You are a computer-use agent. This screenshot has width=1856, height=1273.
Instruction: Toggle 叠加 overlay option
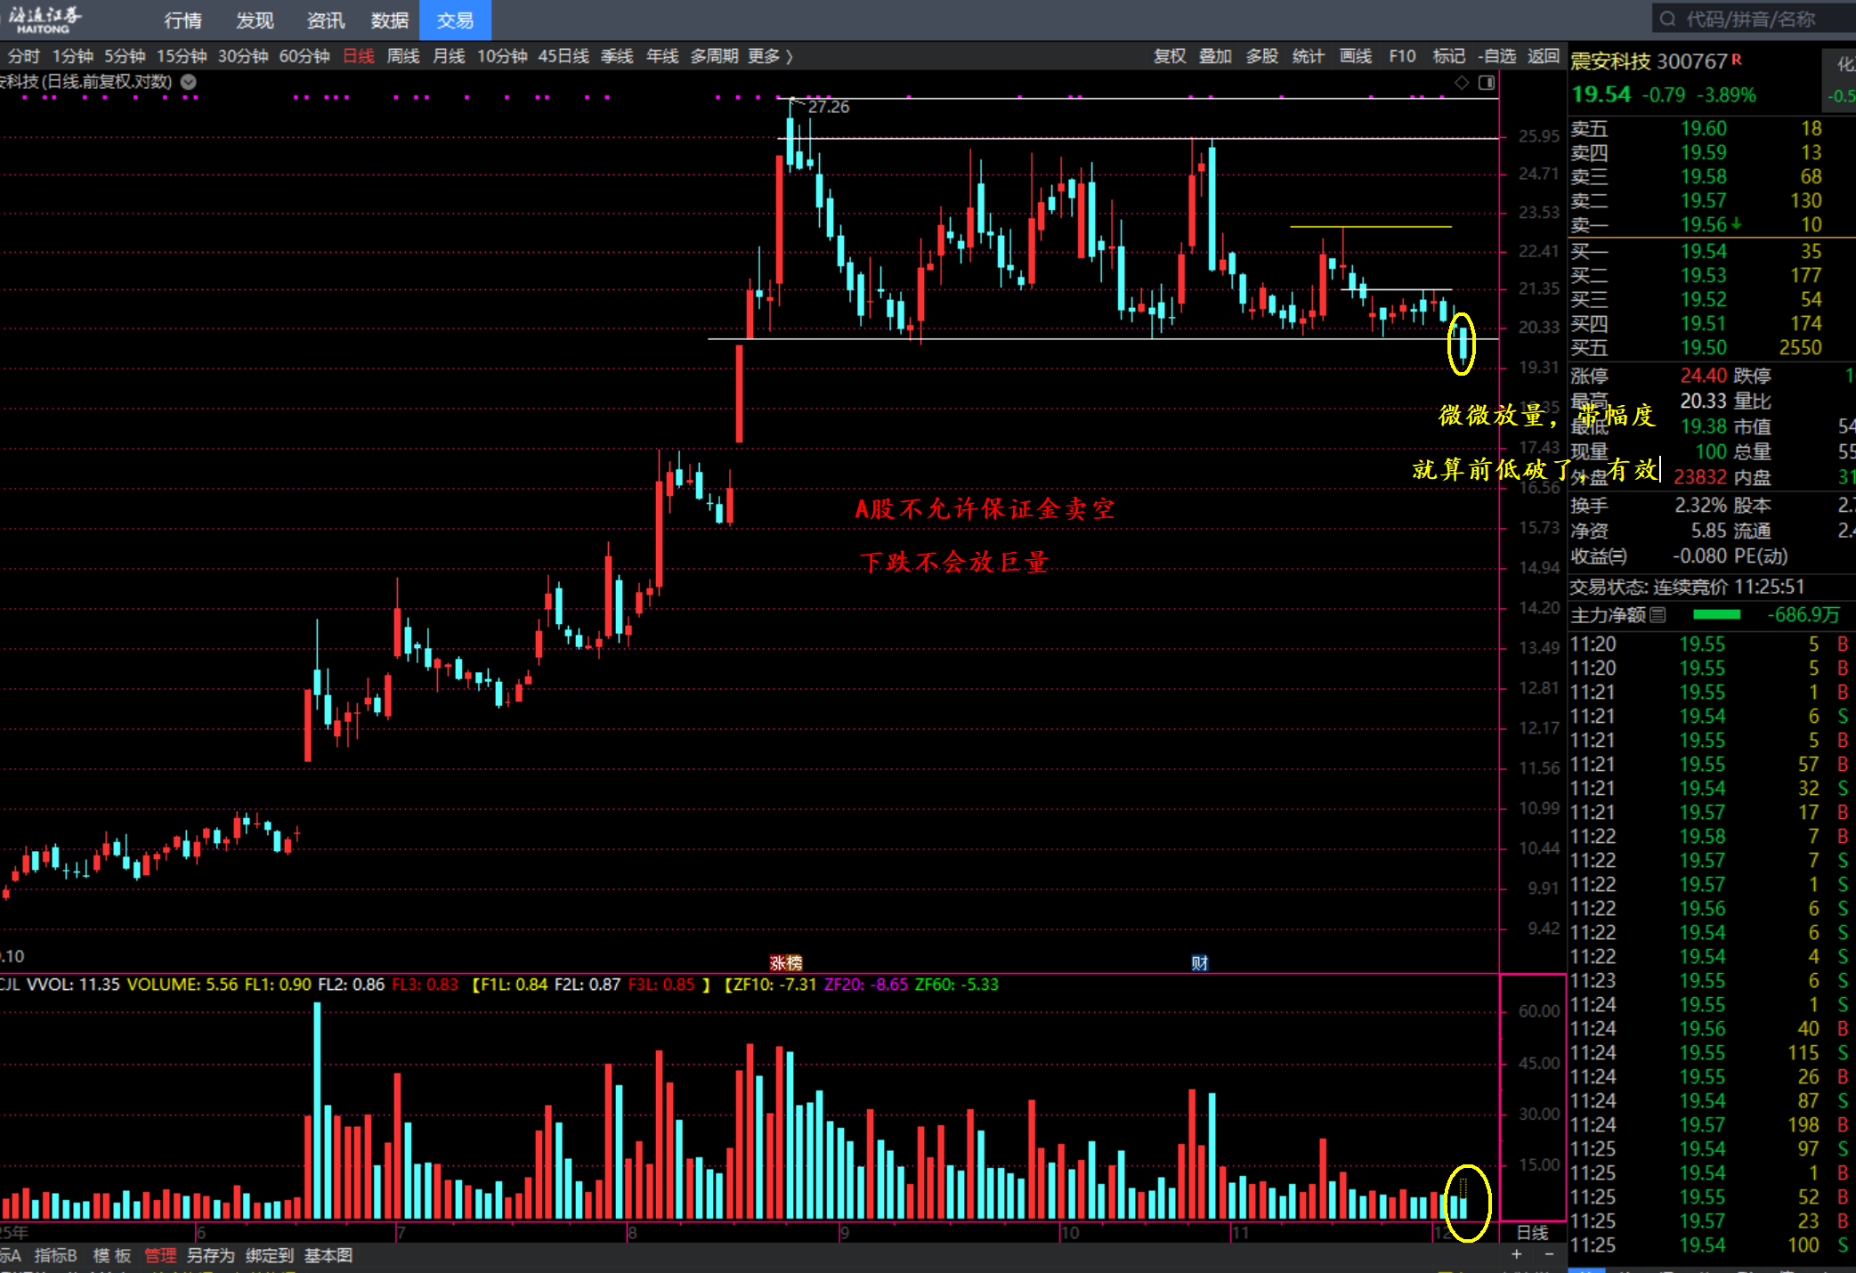1214,56
